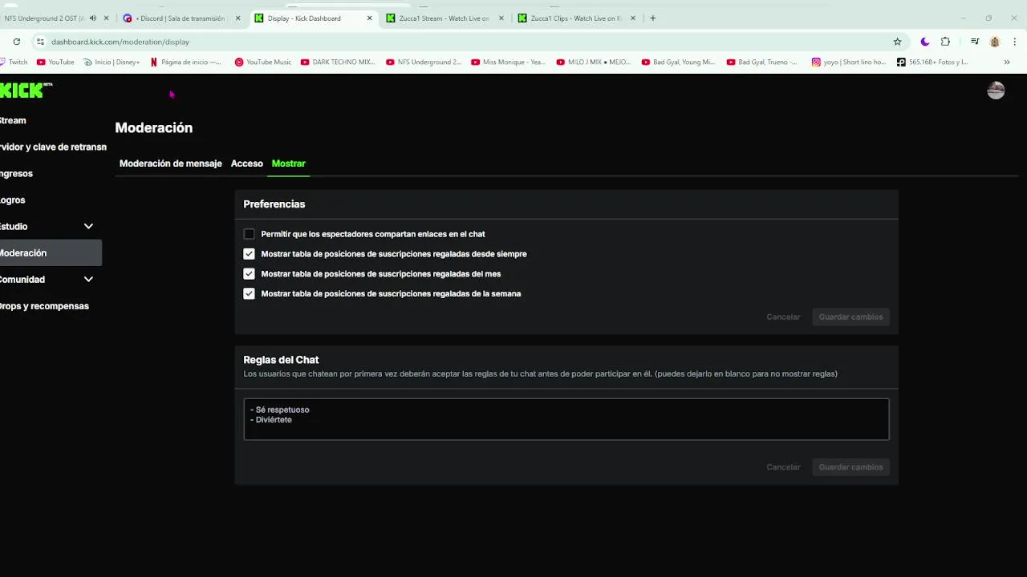Screen dimensions: 1027x577
Task: Click Guardar cambios under Preferencias
Action: coord(850,317)
